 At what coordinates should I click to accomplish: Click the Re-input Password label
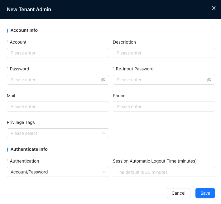(135, 69)
